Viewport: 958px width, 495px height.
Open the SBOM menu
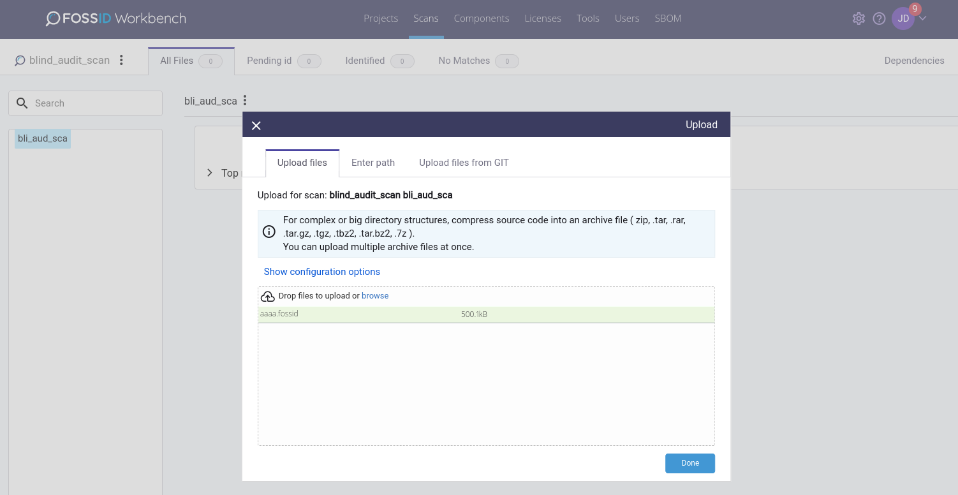[668, 18]
